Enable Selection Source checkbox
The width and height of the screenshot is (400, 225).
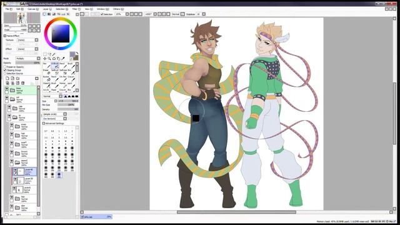click(x=5, y=74)
